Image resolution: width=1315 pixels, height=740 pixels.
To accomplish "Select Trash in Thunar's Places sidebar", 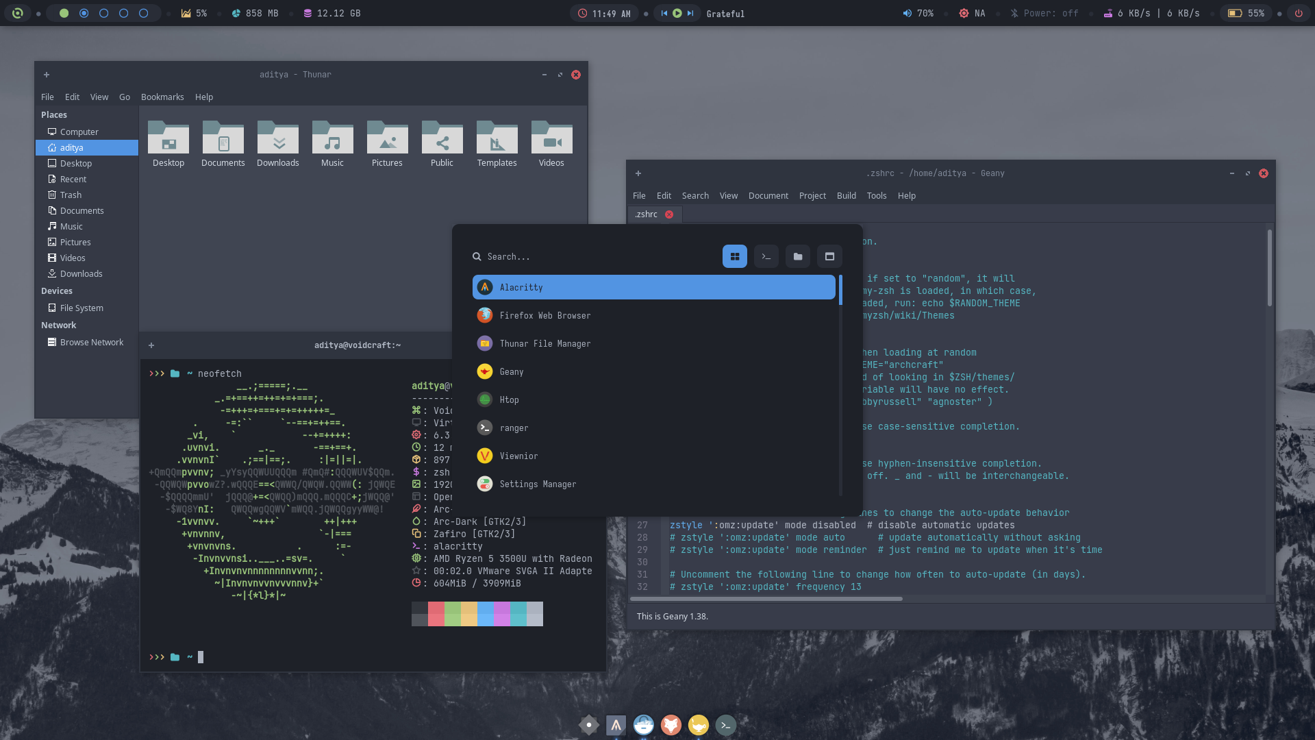I will pos(71,195).
